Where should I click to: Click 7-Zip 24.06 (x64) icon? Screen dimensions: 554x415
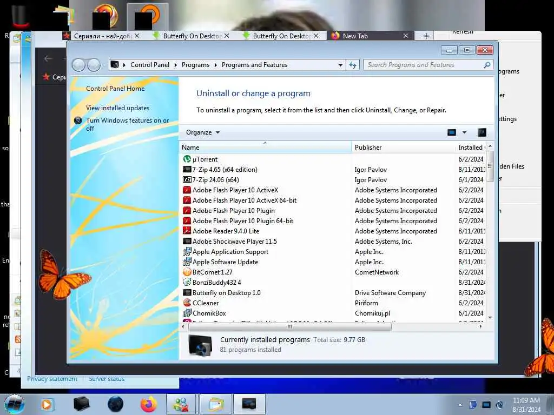coord(187,179)
